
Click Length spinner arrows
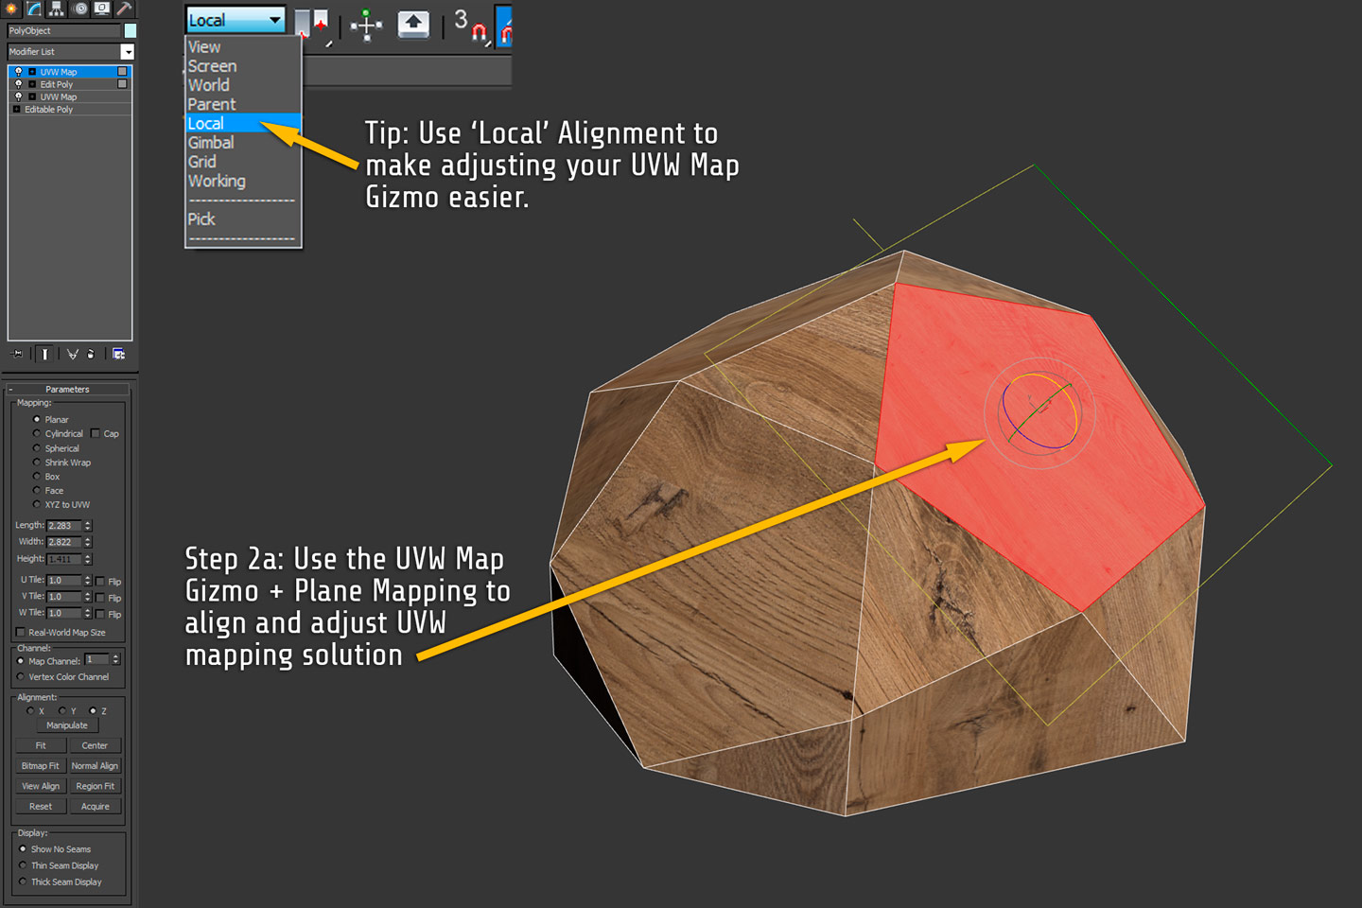pyautogui.click(x=88, y=525)
